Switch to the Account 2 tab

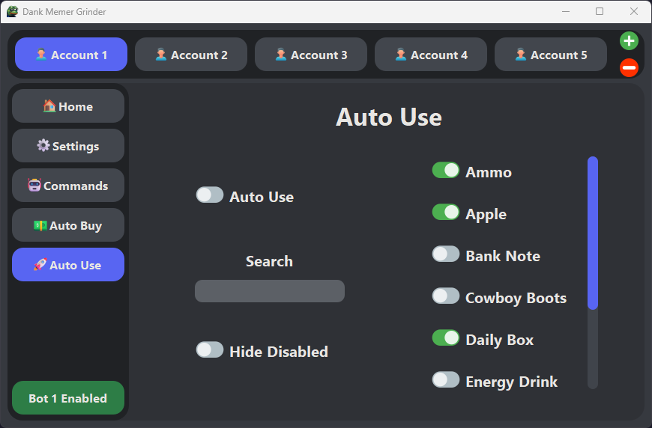click(x=191, y=55)
